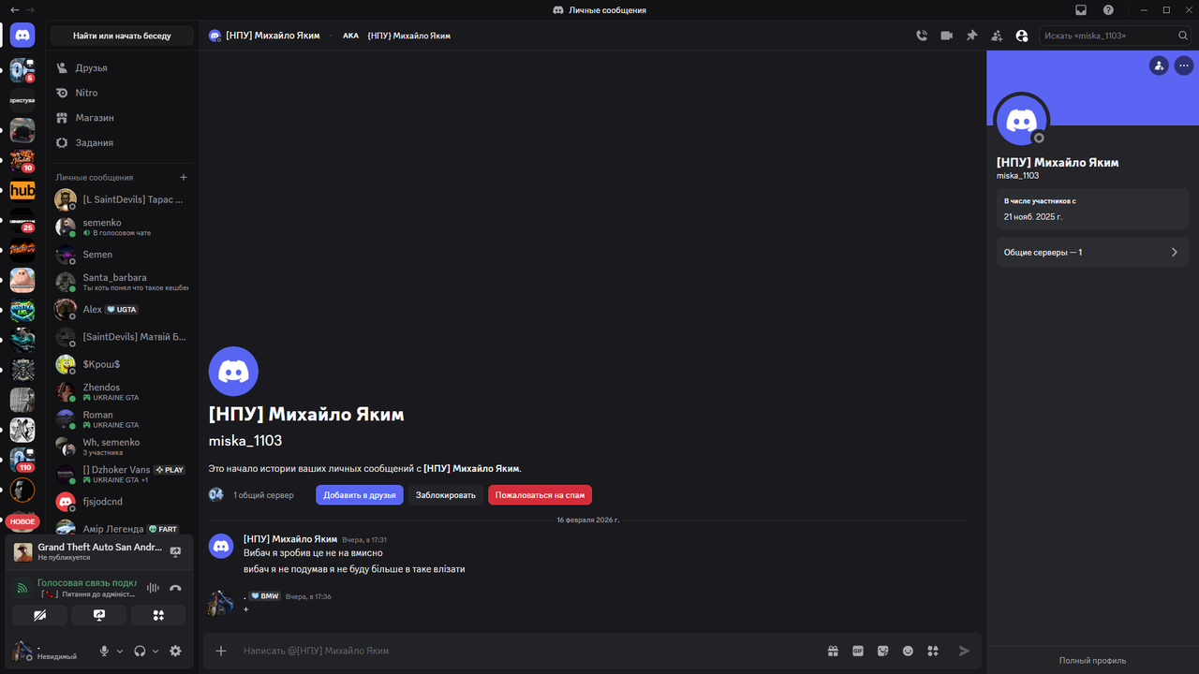Toggle camera in voice panel
This screenshot has width=1199, height=674.
click(39, 615)
